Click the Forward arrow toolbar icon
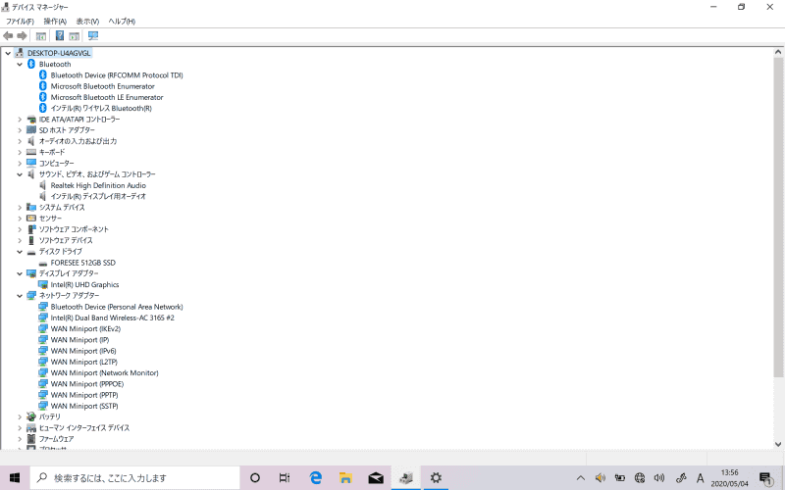The image size is (785, 490). [22, 36]
